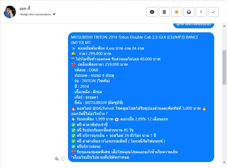The height and width of the screenshot is (168, 227).
Task: Mark as unread using the envelope icon
Action: 189,12
